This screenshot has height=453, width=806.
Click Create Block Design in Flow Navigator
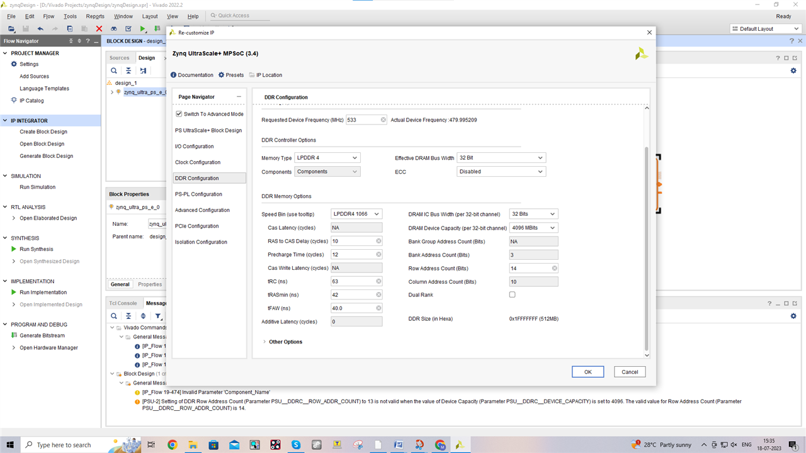coord(43,132)
